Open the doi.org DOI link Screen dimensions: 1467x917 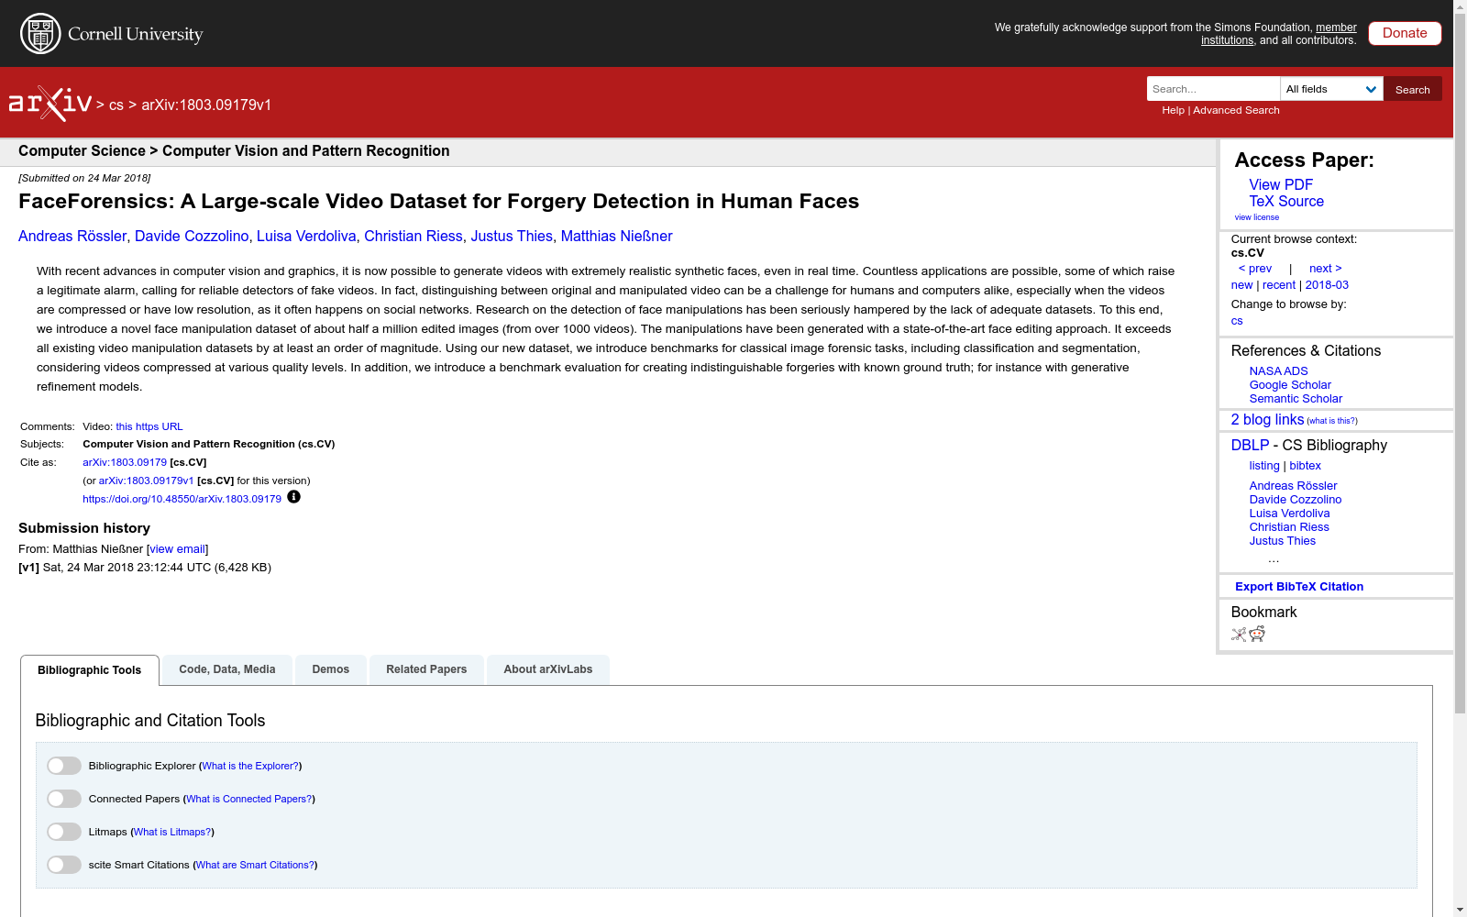coord(182,499)
